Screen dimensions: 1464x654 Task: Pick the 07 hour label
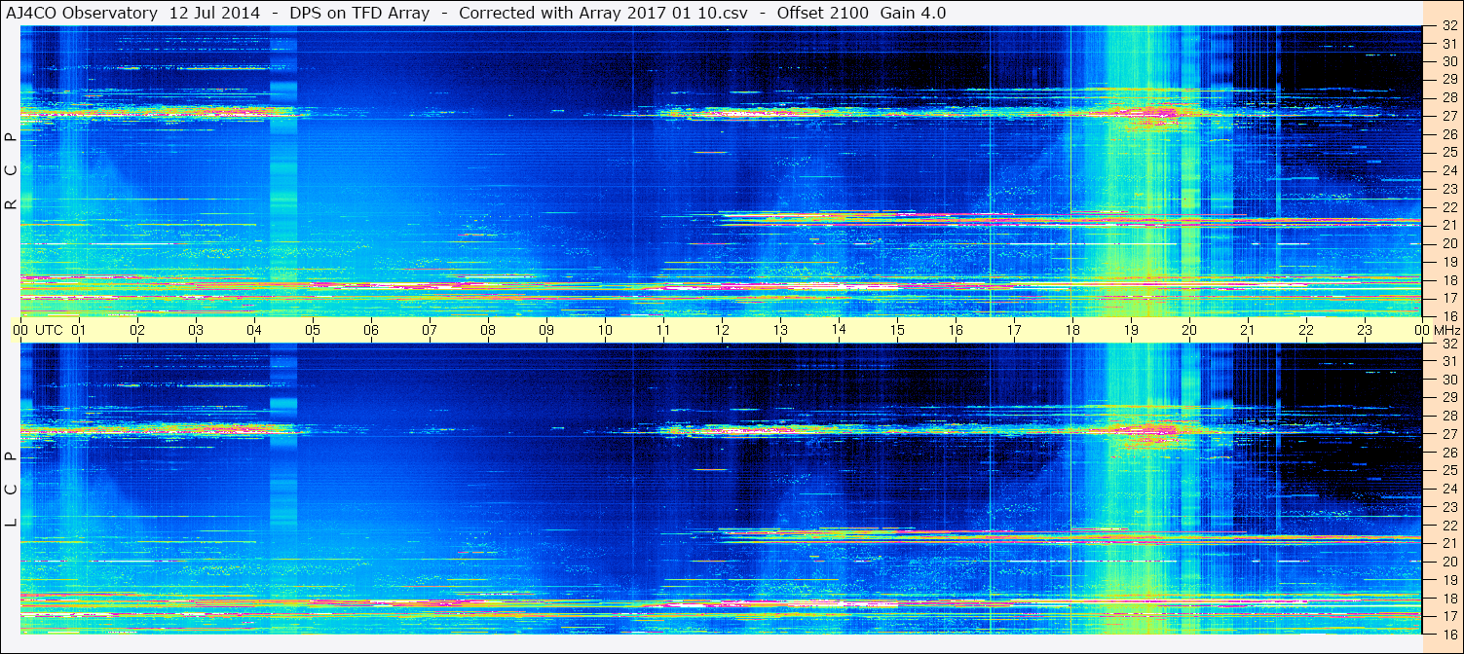[x=430, y=330]
